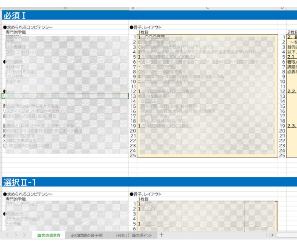Select the 2.3. heading in the second page box
This screenshot has height=247, width=297.
tap(292, 126)
